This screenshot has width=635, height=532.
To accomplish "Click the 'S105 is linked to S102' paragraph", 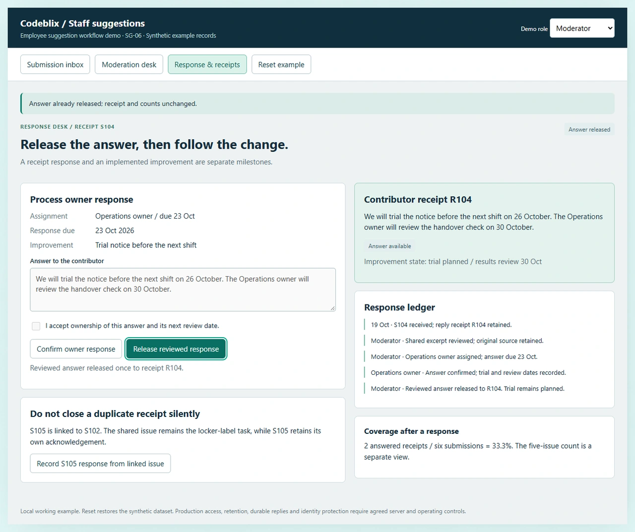I will tap(176, 436).
